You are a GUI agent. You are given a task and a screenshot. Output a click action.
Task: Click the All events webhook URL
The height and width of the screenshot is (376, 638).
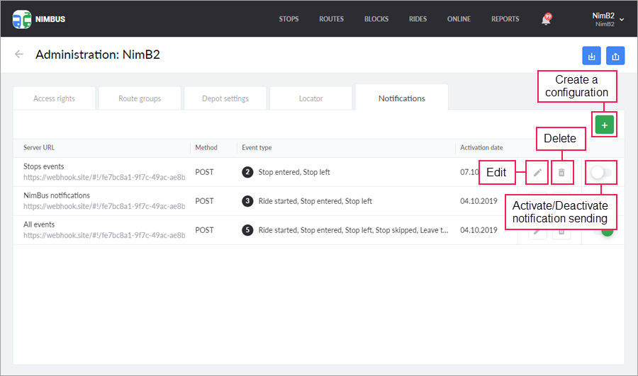(104, 235)
